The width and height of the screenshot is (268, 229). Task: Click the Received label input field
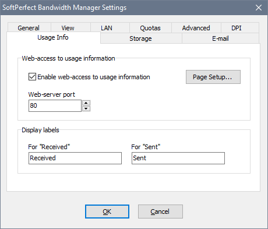tap(75, 158)
